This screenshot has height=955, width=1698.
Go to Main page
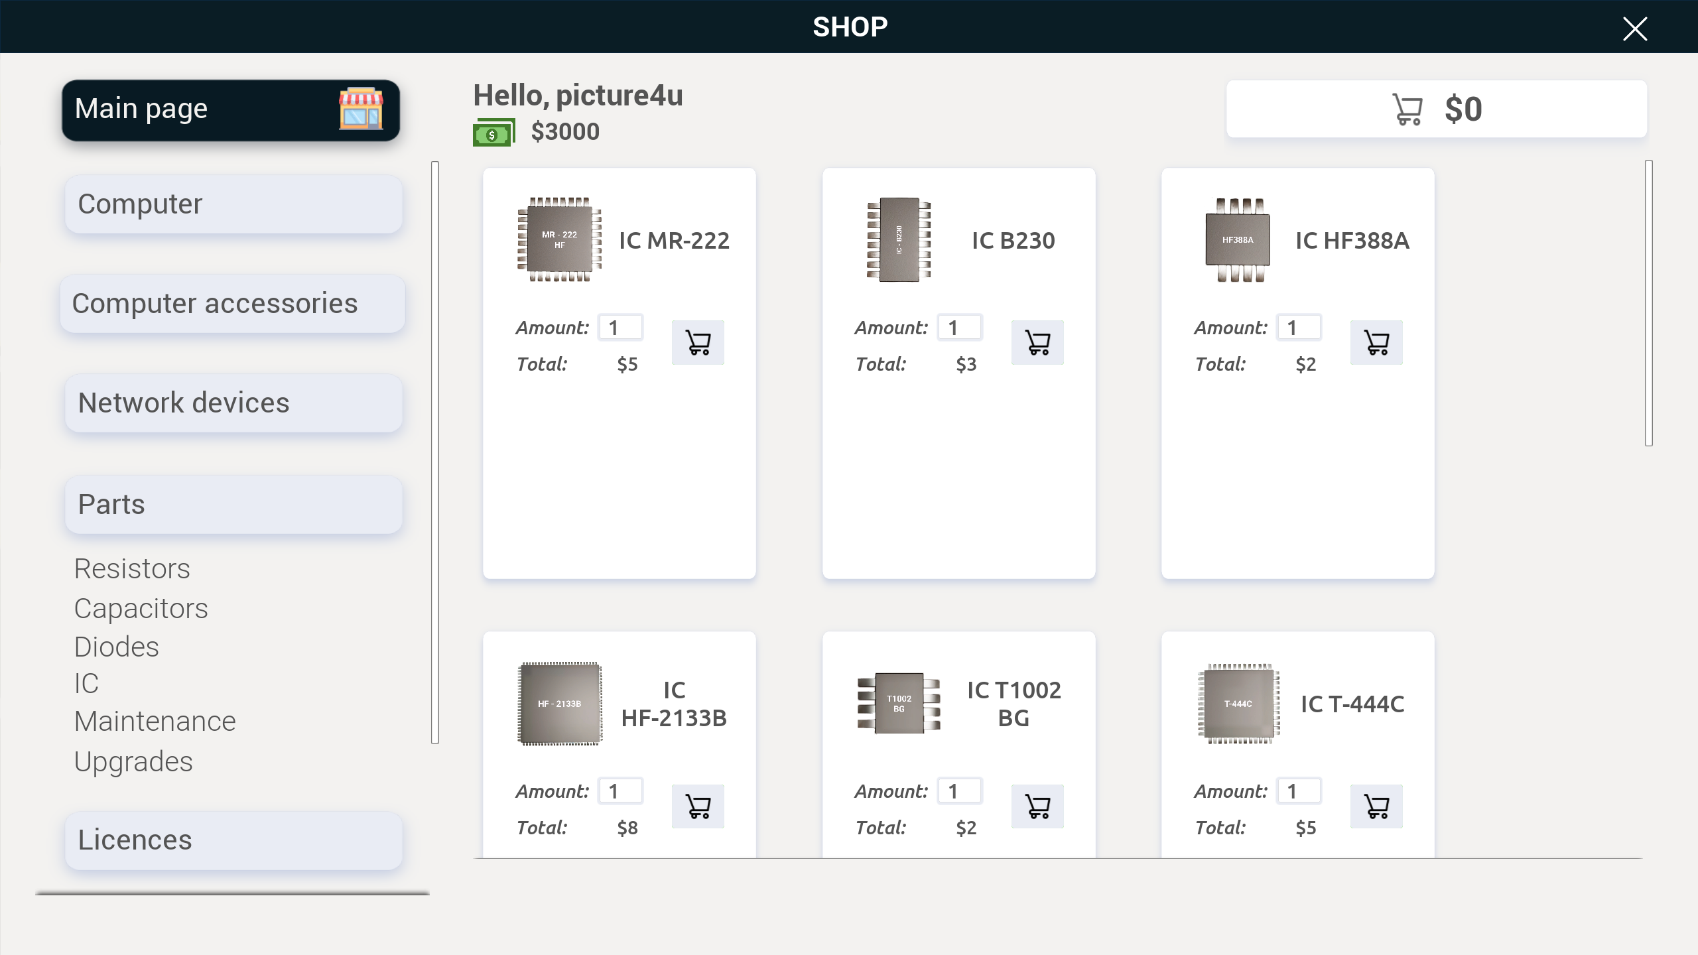coord(231,110)
